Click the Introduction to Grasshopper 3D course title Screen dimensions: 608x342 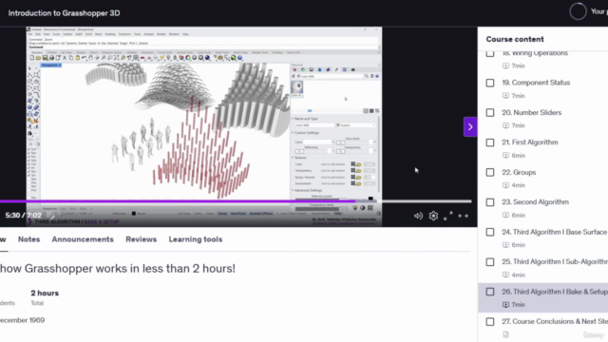[64, 13]
